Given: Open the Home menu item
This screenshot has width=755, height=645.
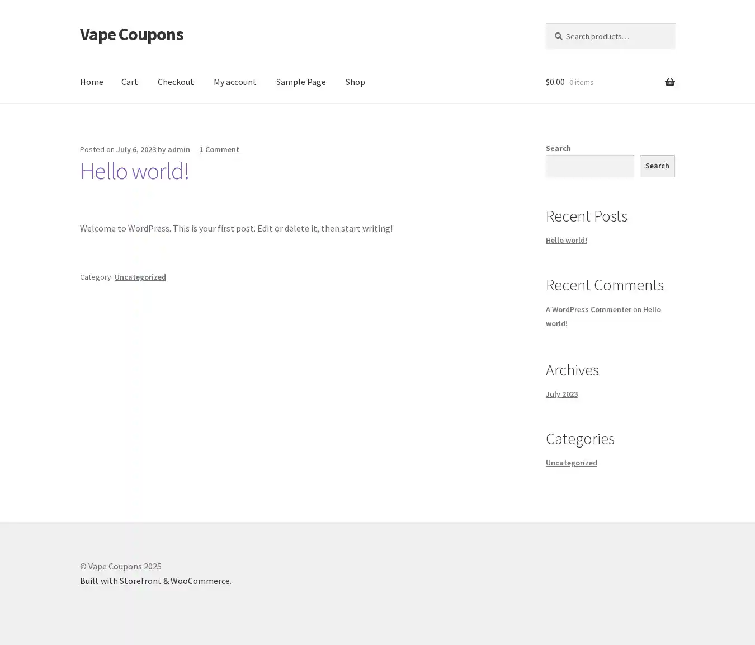Looking at the screenshot, I should point(91,82).
